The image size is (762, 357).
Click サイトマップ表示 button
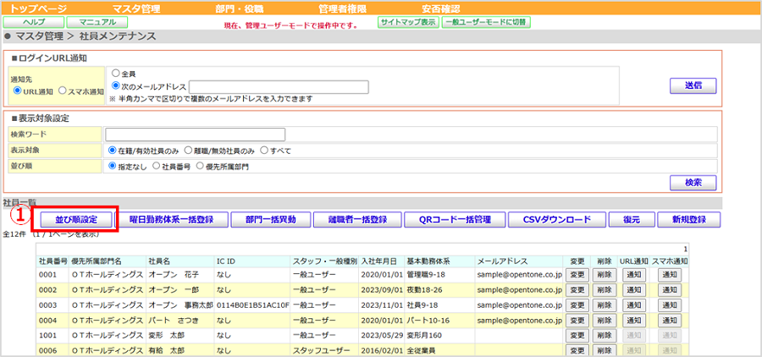408,22
